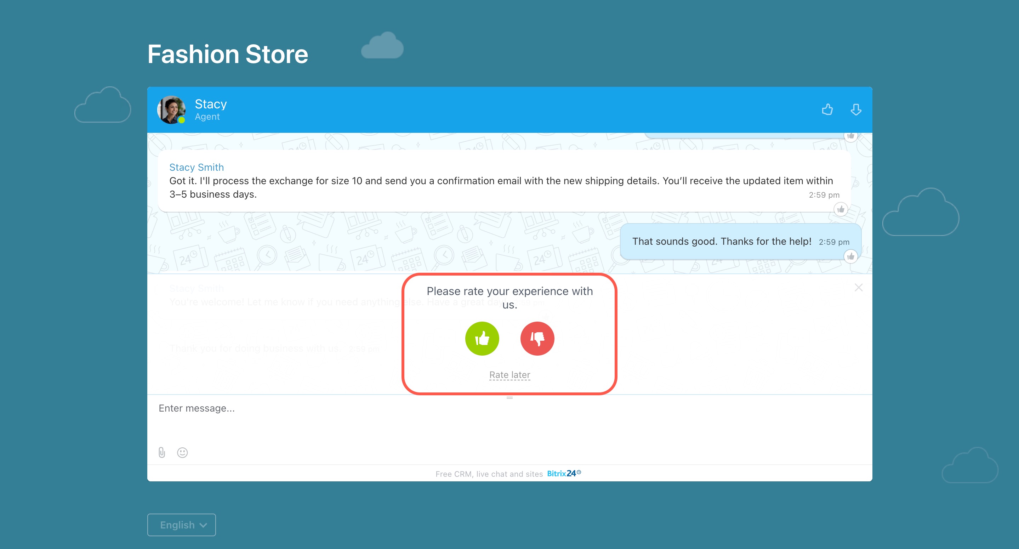
Task: Click the 'That sounds good. Thanks for the help!' message
Action: 741,242
